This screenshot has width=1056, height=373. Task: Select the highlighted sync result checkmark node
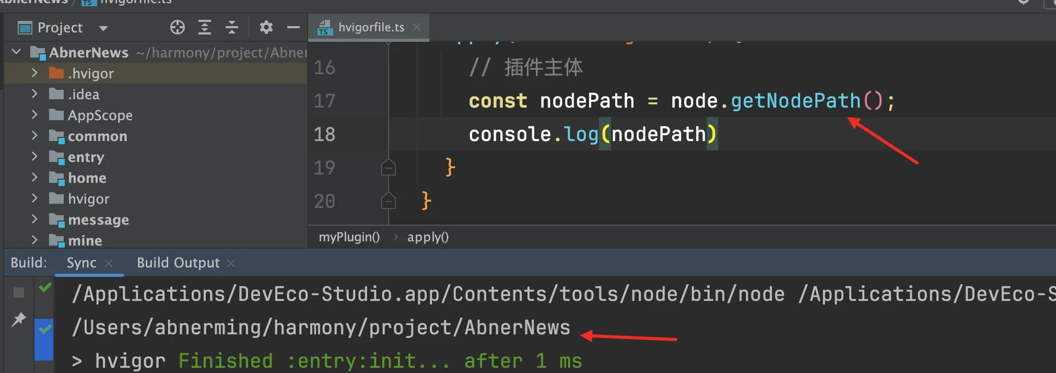(x=45, y=329)
